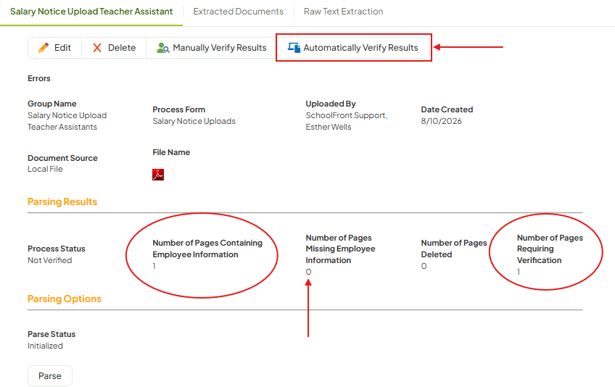
Task: Click the Process Status label
Action: tap(57, 249)
